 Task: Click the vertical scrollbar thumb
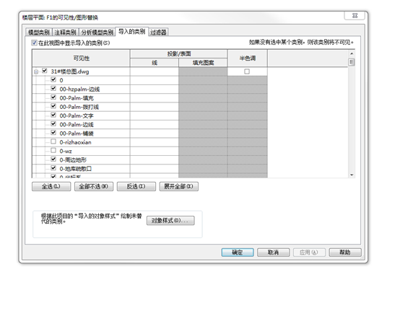point(352,62)
